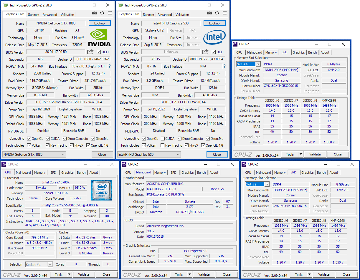Click the GPU-Z title bar icon of the GTX 1080 window
Viewport: 360px width, 280px height.
pyautogui.click(x=6, y=5)
